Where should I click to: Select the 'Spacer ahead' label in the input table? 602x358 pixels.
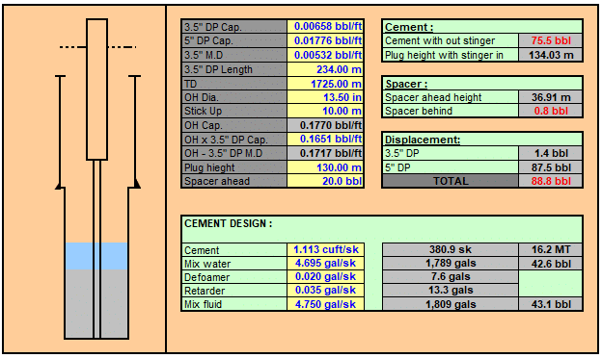(x=234, y=181)
